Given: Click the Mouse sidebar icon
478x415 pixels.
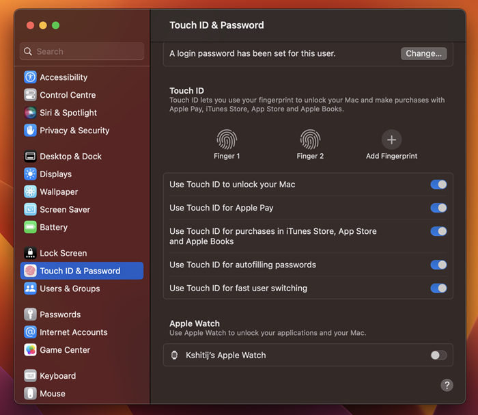Looking at the screenshot, I should click(x=30, y=393).
